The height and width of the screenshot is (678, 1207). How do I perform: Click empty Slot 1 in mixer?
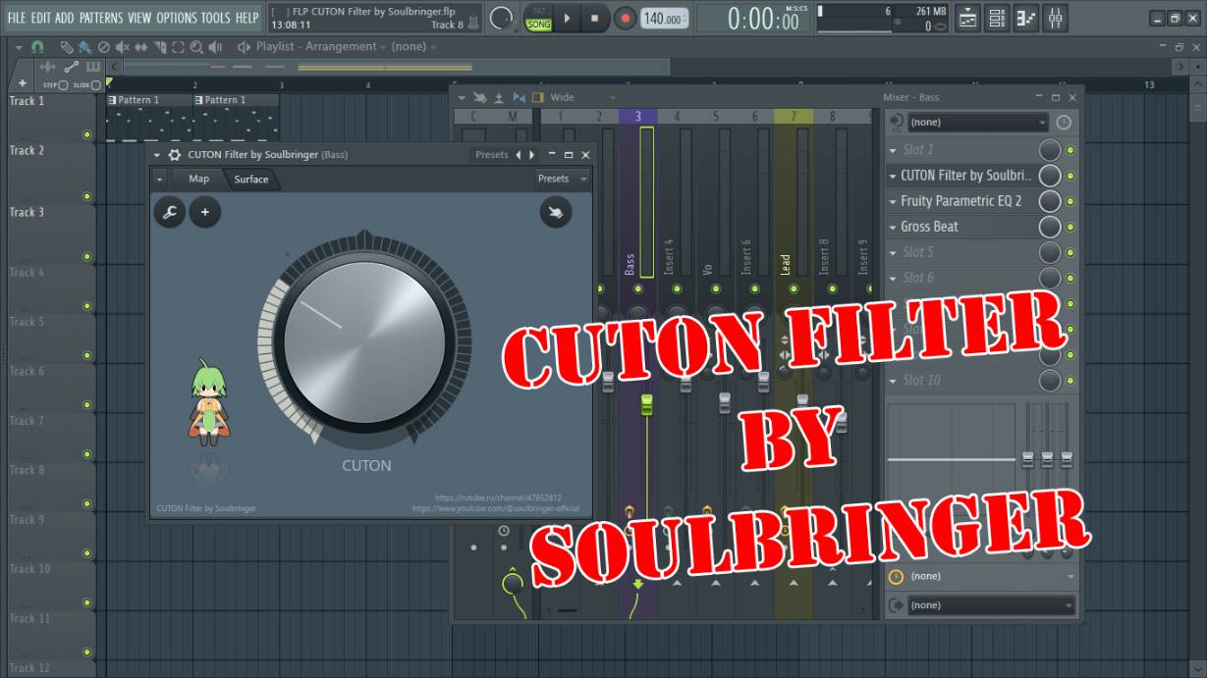click(962, 150)
